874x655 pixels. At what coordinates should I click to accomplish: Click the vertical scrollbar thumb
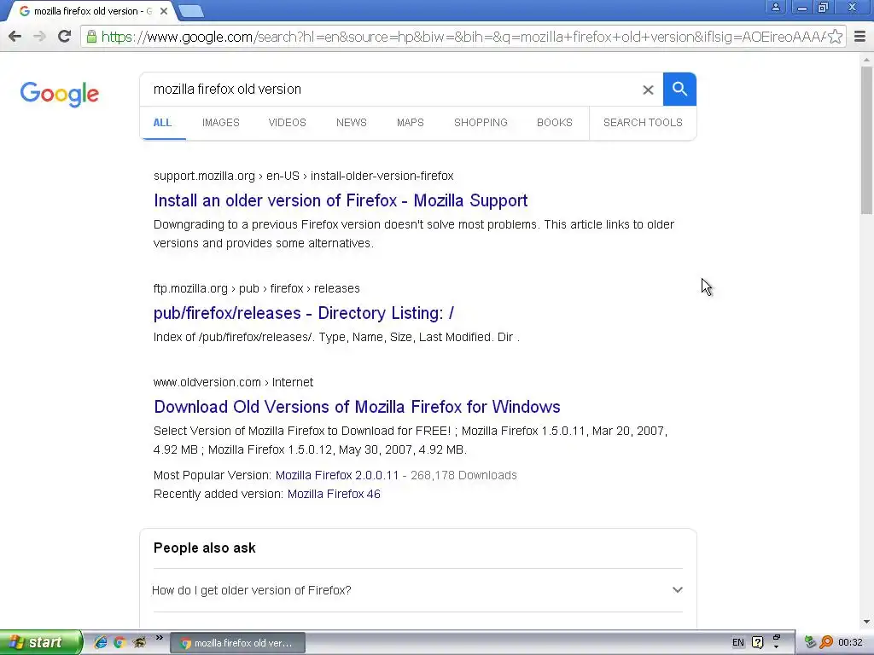(x=866, y=140)
